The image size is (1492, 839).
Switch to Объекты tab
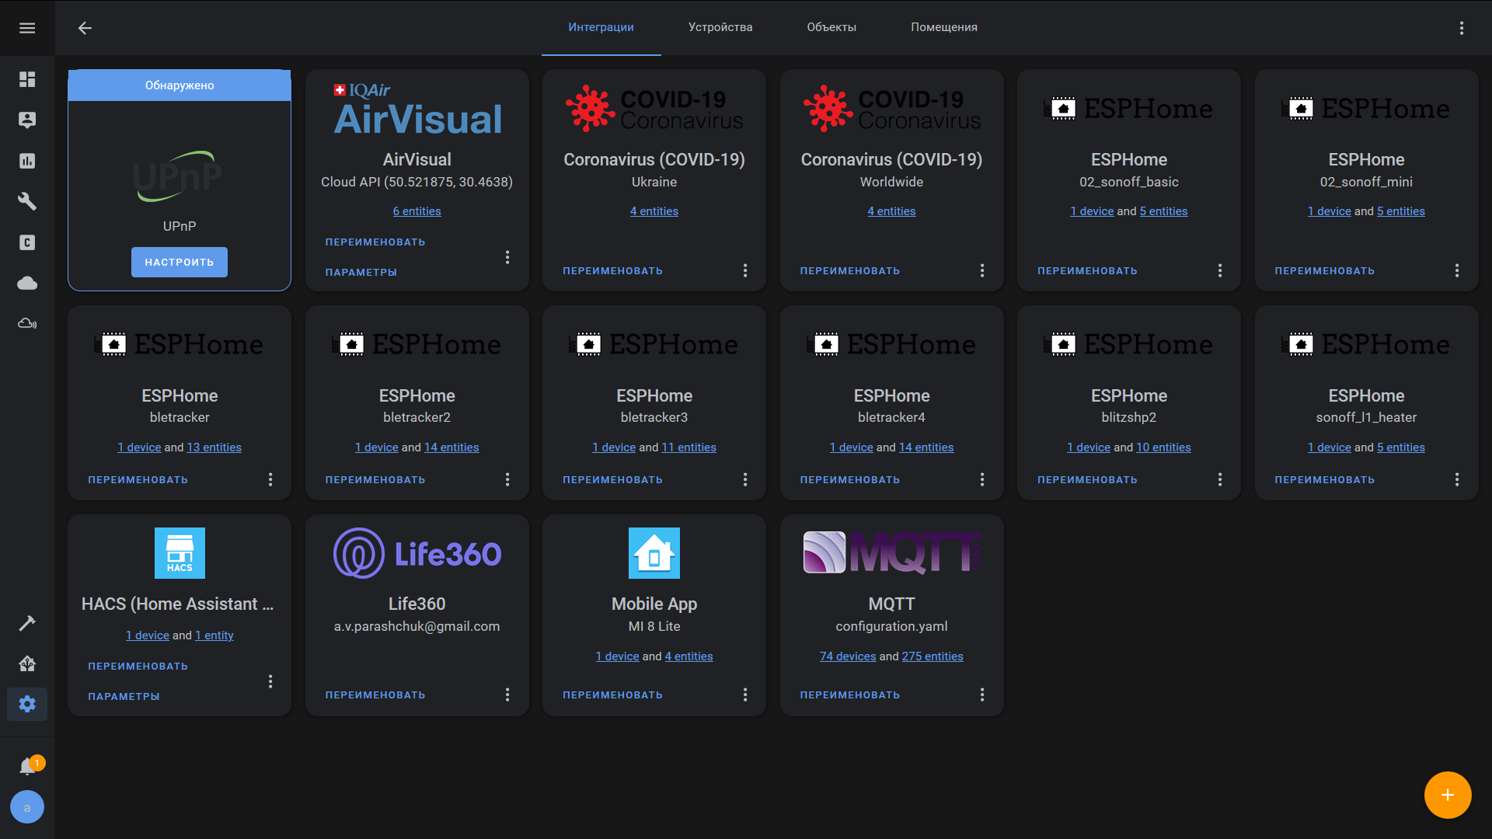pos(831,27)
